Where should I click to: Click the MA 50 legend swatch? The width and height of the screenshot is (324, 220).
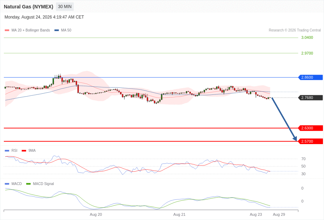tap(56, 30)
